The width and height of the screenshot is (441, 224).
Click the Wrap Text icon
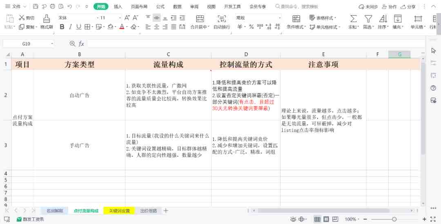coord(222,19)
